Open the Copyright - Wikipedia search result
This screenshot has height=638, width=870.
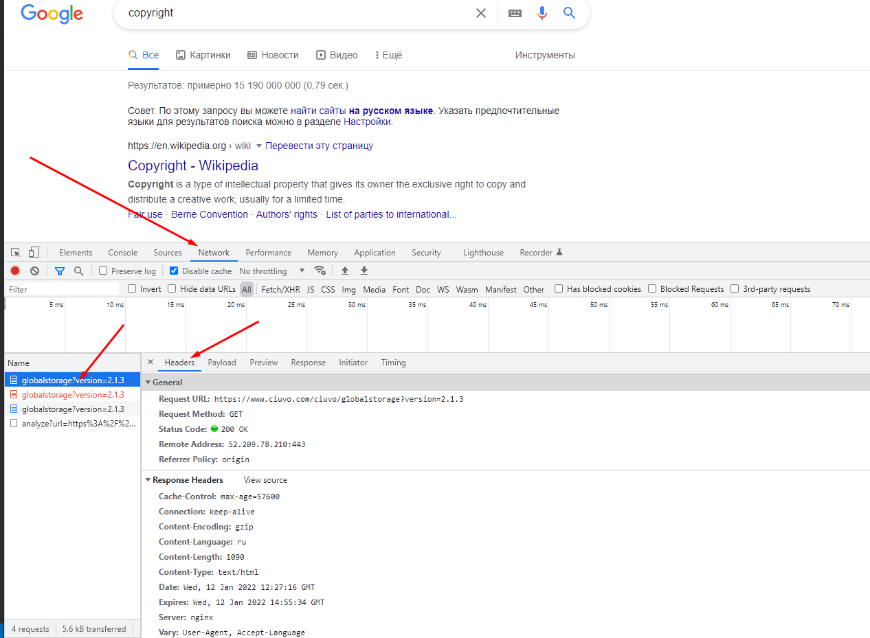(193, 166)
